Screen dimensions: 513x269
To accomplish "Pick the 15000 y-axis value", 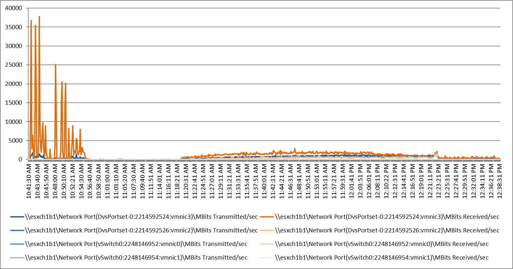I will point(14,103).
